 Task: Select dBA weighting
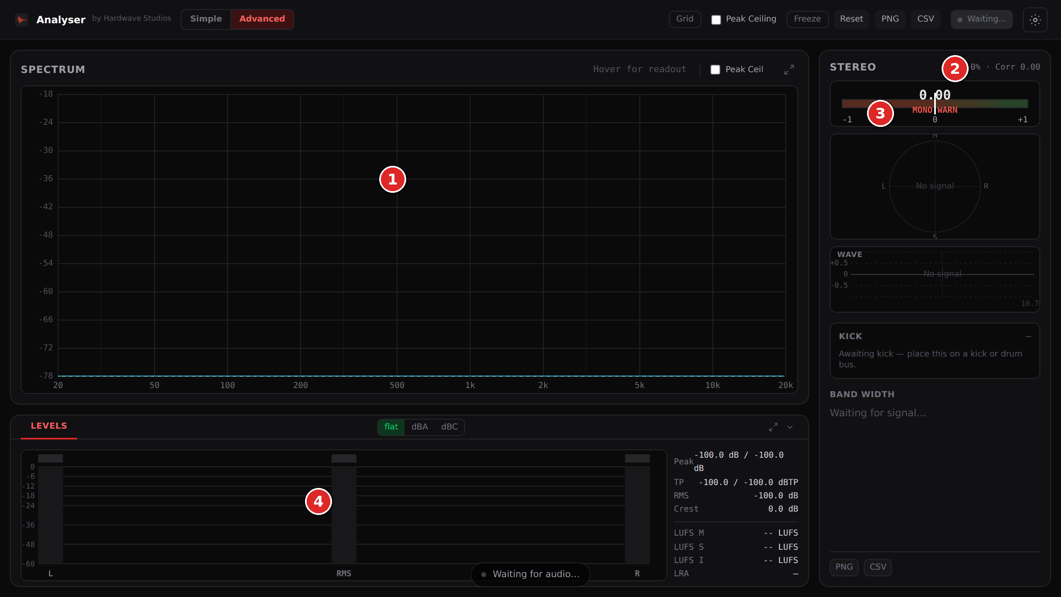(x=419, y=427)
